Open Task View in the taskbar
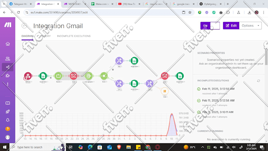The width and height of the screenshot is (268, 151). tap(71, 147)
